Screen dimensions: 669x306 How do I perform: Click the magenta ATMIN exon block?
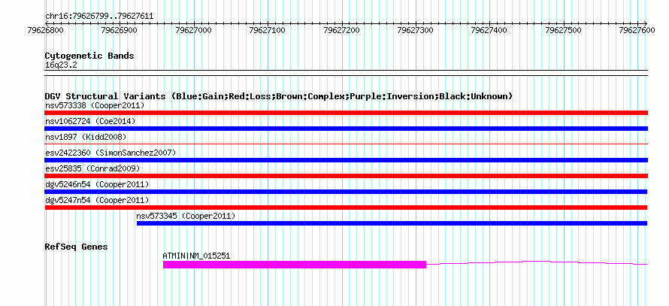tap(295, 265)
